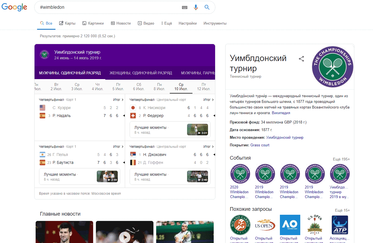Open the on-screen keyboard icon

(185, 8)
